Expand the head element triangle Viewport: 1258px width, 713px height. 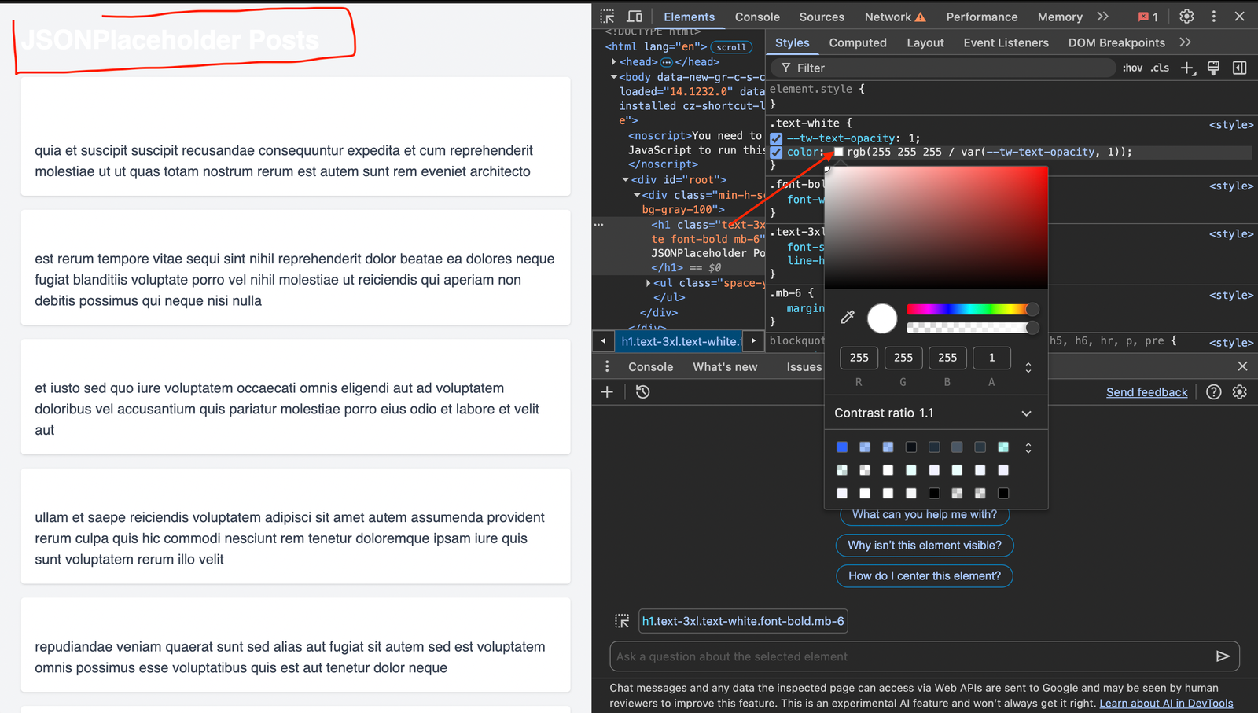point(613,62)
